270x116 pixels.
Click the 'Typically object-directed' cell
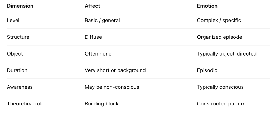pos(227,54)
